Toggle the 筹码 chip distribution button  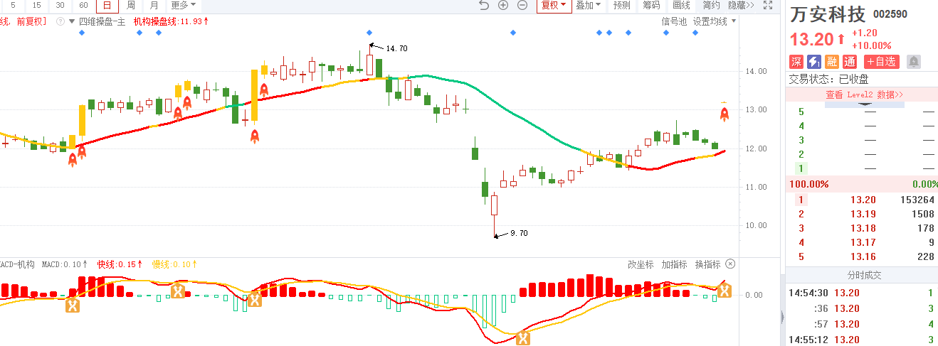point(651,6)
